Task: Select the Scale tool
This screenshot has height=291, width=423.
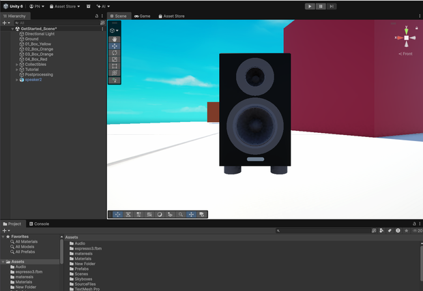Action: tap(115, 59)
